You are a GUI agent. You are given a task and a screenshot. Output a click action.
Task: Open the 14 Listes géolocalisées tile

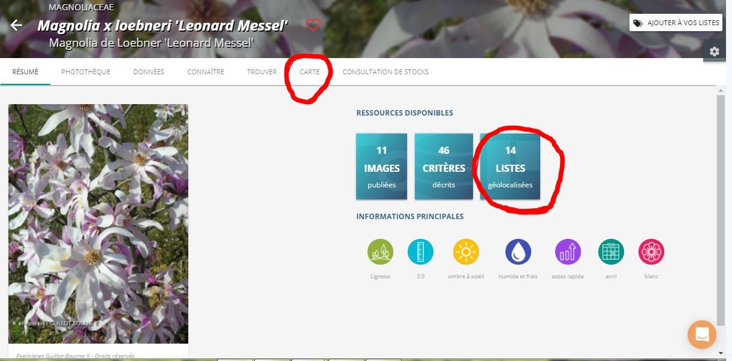[x=510, y=166]
